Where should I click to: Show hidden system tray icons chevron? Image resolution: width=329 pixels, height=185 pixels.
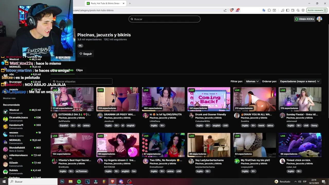(x=295, y=182)
